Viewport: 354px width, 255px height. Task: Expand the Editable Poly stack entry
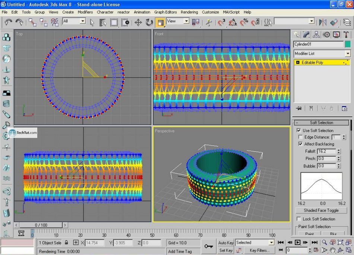tap(298, 62)
